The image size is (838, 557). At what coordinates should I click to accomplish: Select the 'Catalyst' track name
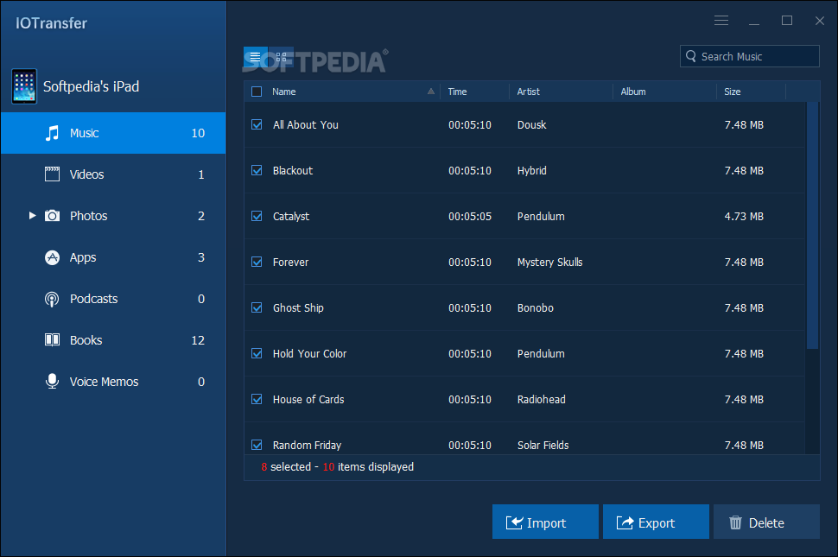[291, 216]
